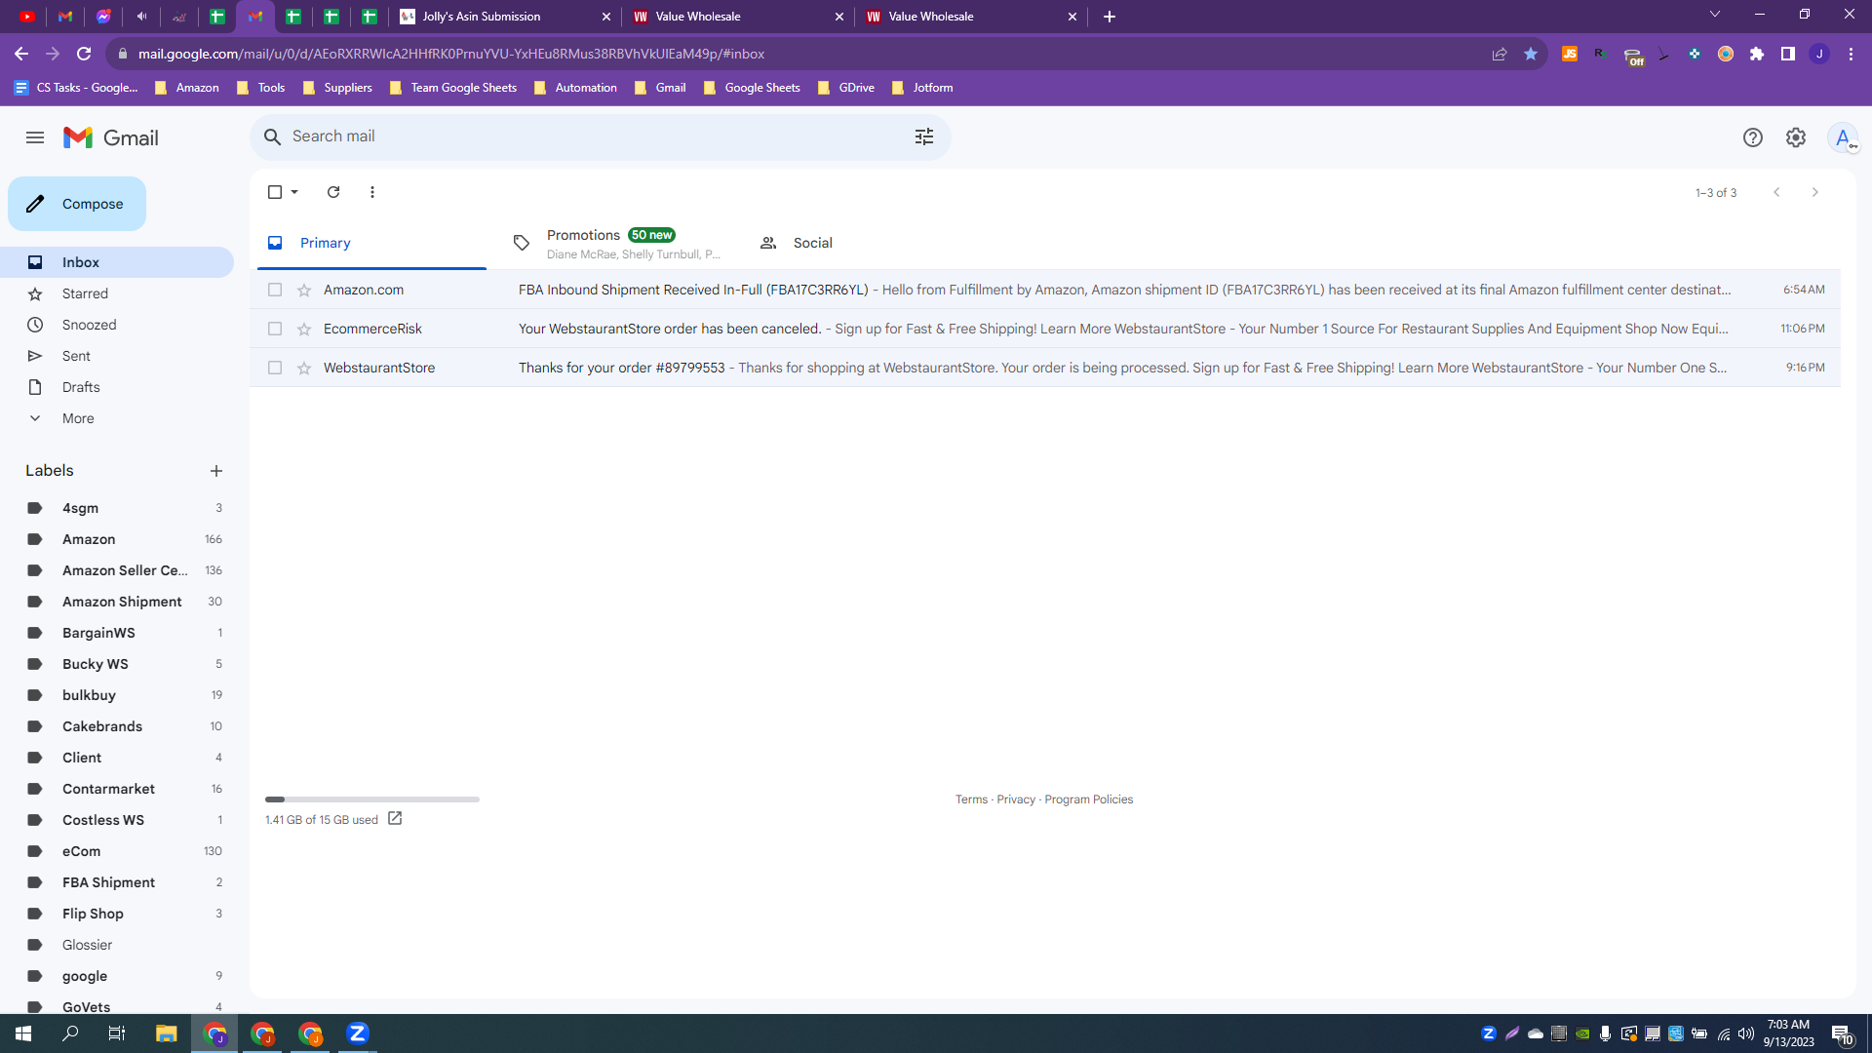The width and height of the screenshot is (1872, 1053).
Task: Open the canceled WebstaurantStore order email
Action: 1045,329
